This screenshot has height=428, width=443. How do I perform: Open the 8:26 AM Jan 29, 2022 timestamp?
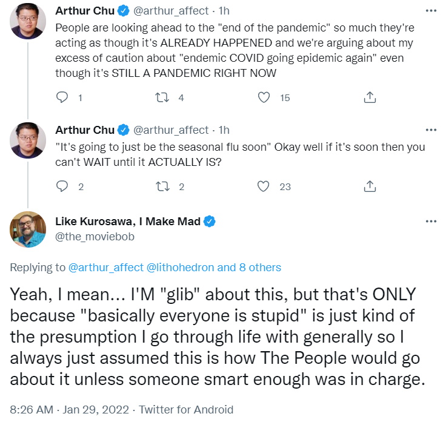point(69,410)
